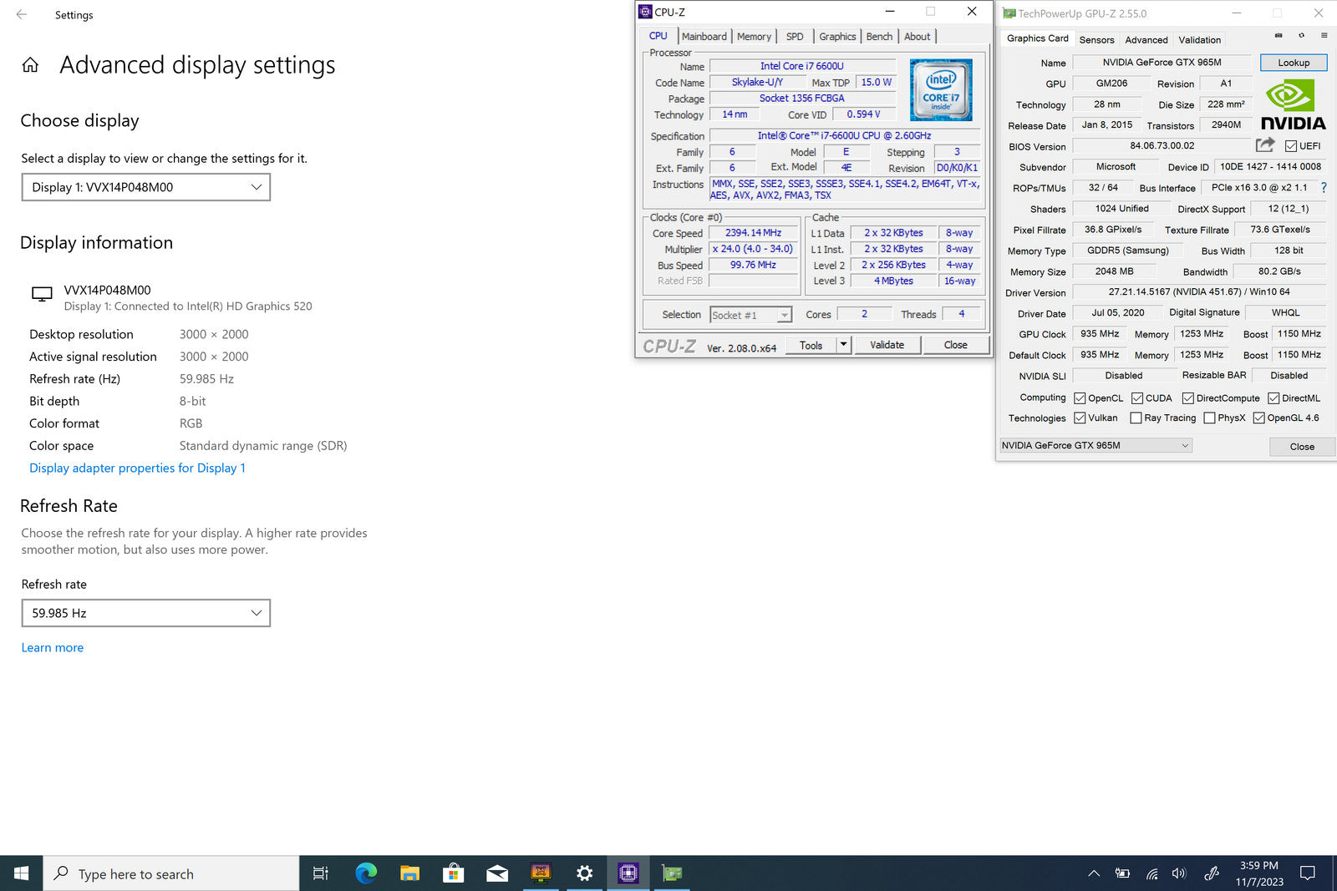Toggle the DirectML checkbox

pyautogui.click(x=1273, y=398)
